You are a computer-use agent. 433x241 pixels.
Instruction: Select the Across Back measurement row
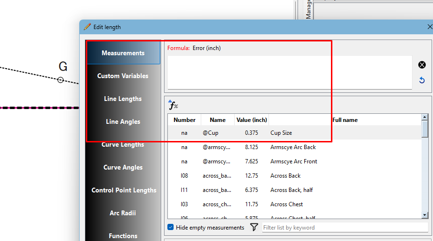(285, 176)
